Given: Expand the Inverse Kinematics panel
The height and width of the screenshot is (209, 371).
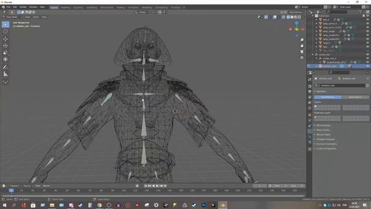Looking at the screenshot, I should coord(326,144).
